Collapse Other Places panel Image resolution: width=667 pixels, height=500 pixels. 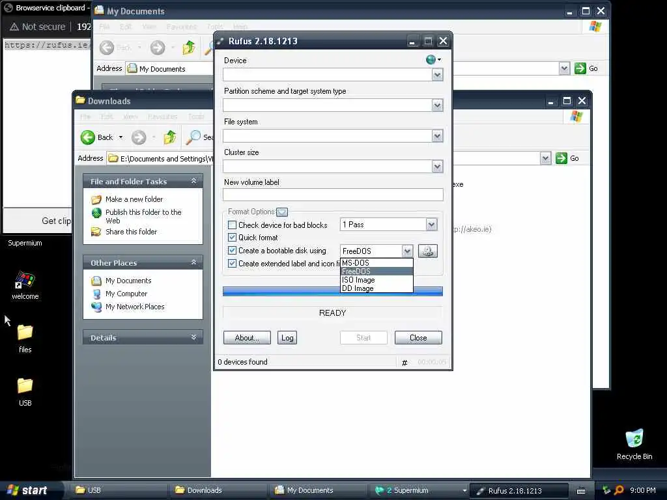click(194, 262)
